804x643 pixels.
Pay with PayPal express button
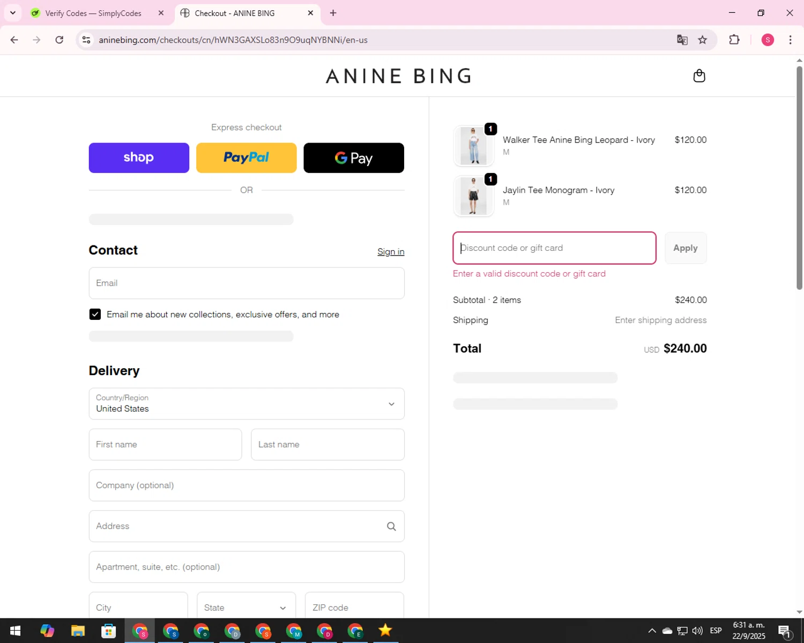tap(247, 158)
